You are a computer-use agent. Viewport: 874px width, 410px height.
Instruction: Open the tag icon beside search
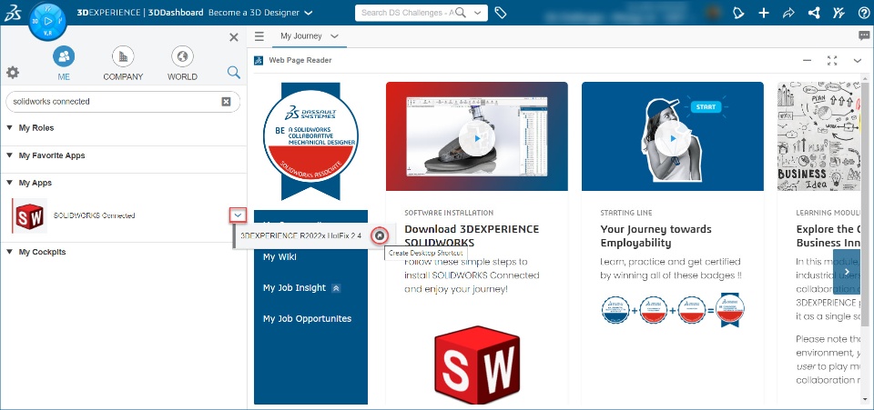(501, 13)
